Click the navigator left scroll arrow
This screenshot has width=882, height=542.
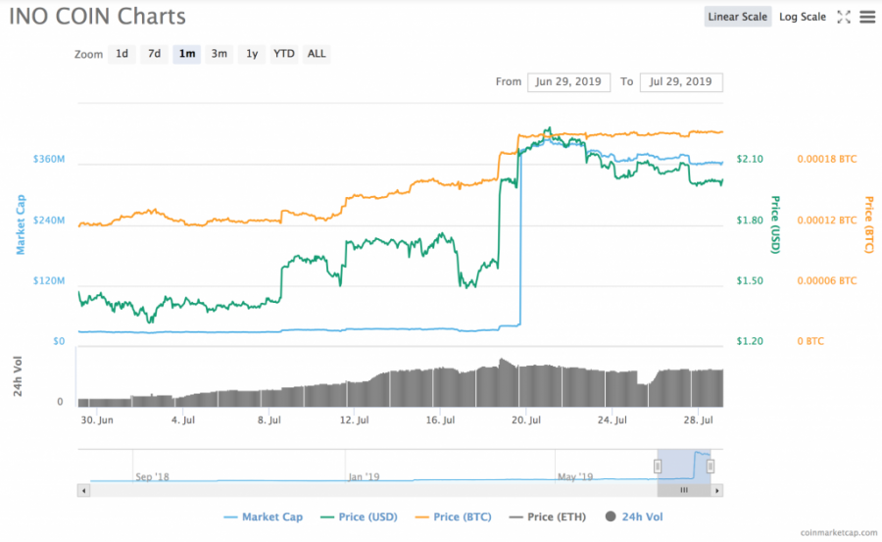point(84,490)
